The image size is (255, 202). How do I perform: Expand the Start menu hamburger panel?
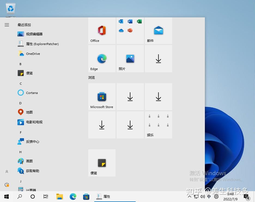(x=7, y=25)
